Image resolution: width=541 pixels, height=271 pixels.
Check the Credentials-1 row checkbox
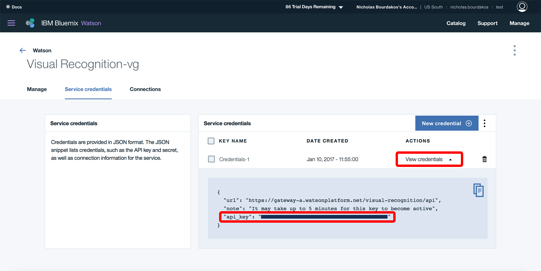211,159
